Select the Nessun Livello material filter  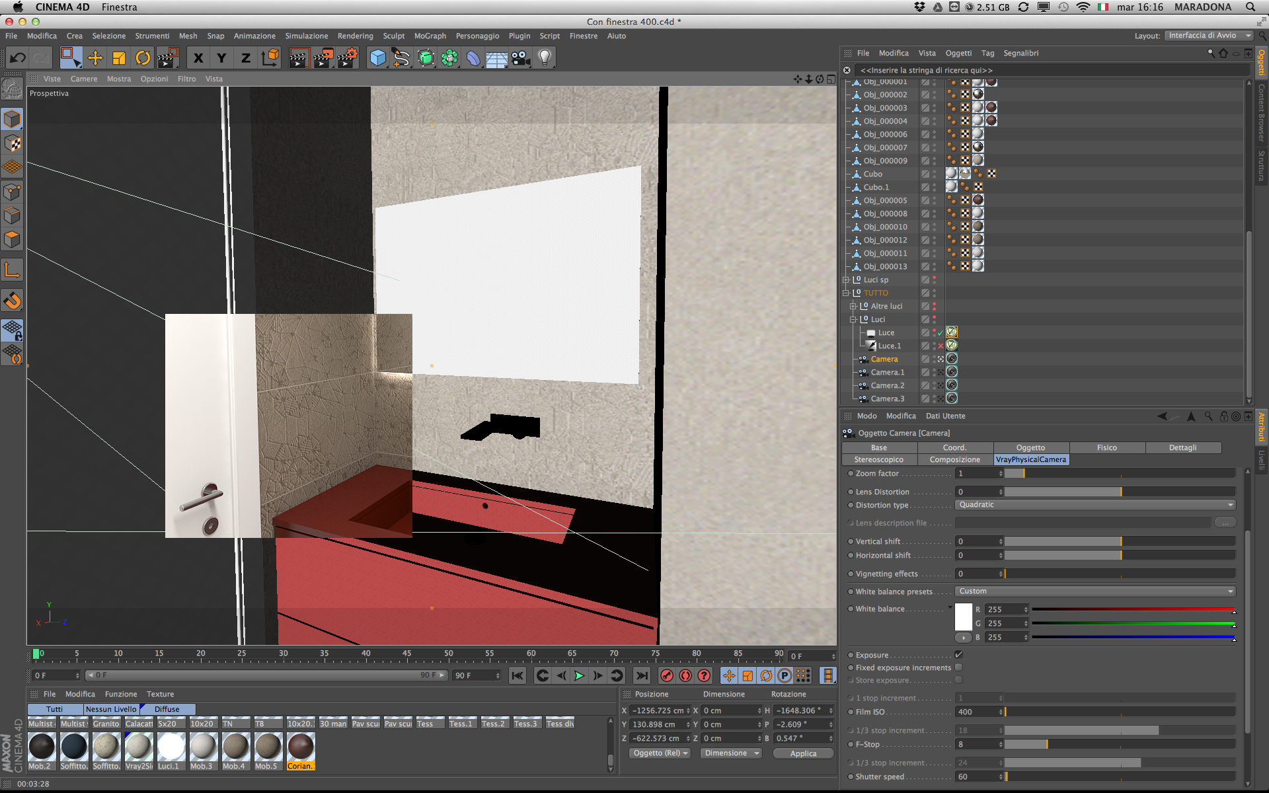click(x=111, y=709)
